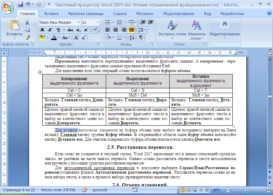Apply superscript formatting

pos(86,30)
